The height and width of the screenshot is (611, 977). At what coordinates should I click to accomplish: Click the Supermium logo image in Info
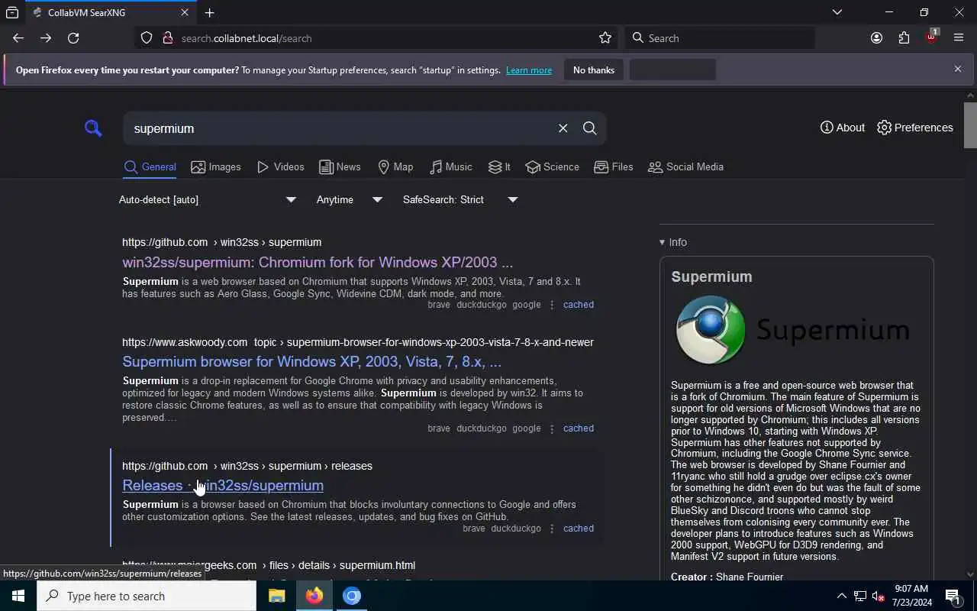(792, 330)
